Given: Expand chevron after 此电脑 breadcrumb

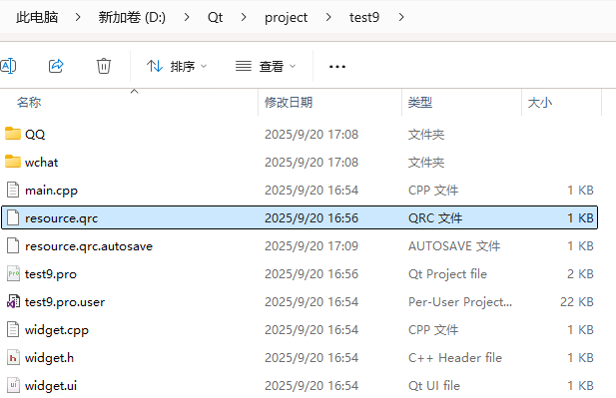Looking at the screenshot, I should pyautogui.click(x=78, y=17).
